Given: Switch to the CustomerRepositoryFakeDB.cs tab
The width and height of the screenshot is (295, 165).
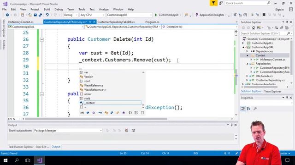Looking at the screenshot, I should coord(116,22).
